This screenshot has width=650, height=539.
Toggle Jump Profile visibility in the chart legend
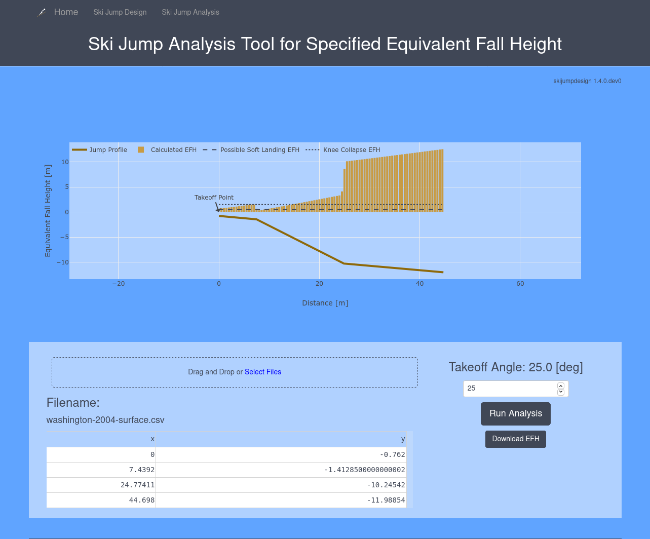108,150
